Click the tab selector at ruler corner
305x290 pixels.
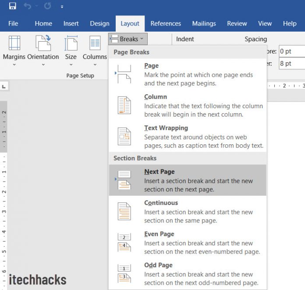tap(4, 86)
